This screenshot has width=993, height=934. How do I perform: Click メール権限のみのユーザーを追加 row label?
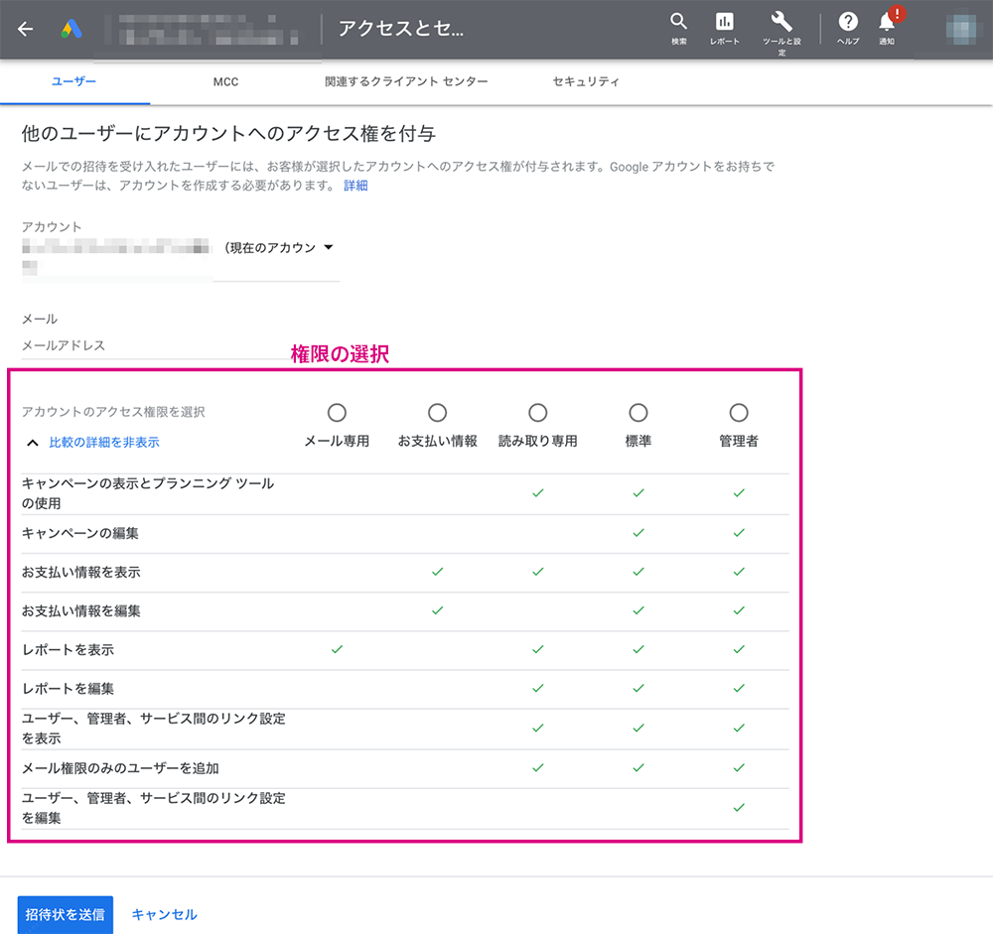pyautogui.click(x=120, y=768)
